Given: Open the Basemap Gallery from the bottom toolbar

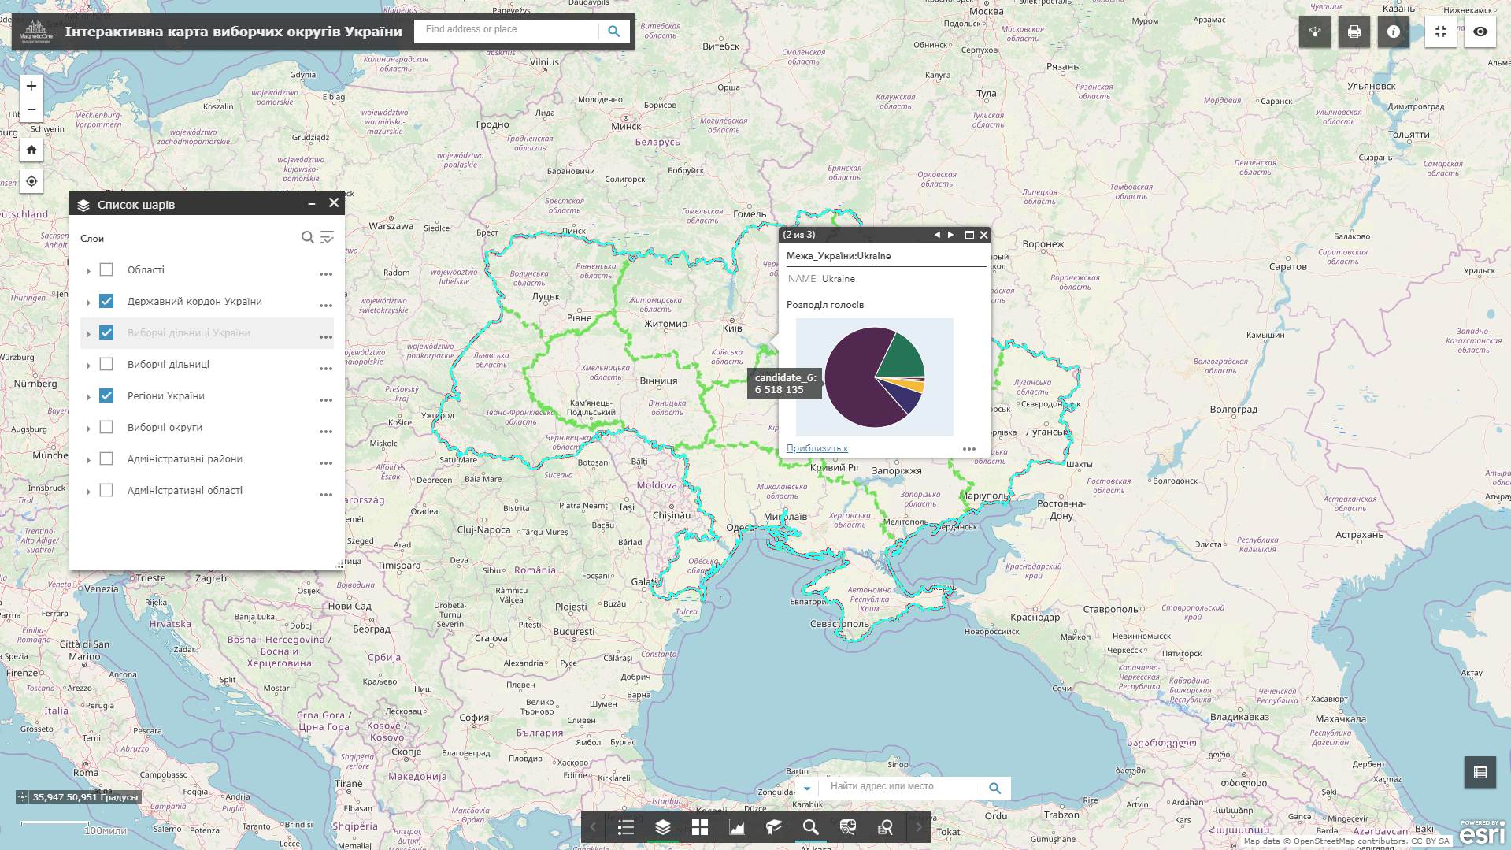Looking at the screenshot, I should tap(699, 828).
